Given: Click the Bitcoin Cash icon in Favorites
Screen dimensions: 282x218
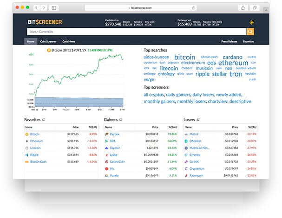Looking at the screenshot, I should pos(27,162).
